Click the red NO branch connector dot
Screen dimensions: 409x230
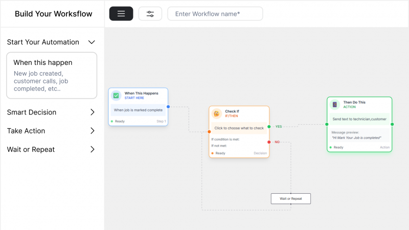tap(269, 142)
